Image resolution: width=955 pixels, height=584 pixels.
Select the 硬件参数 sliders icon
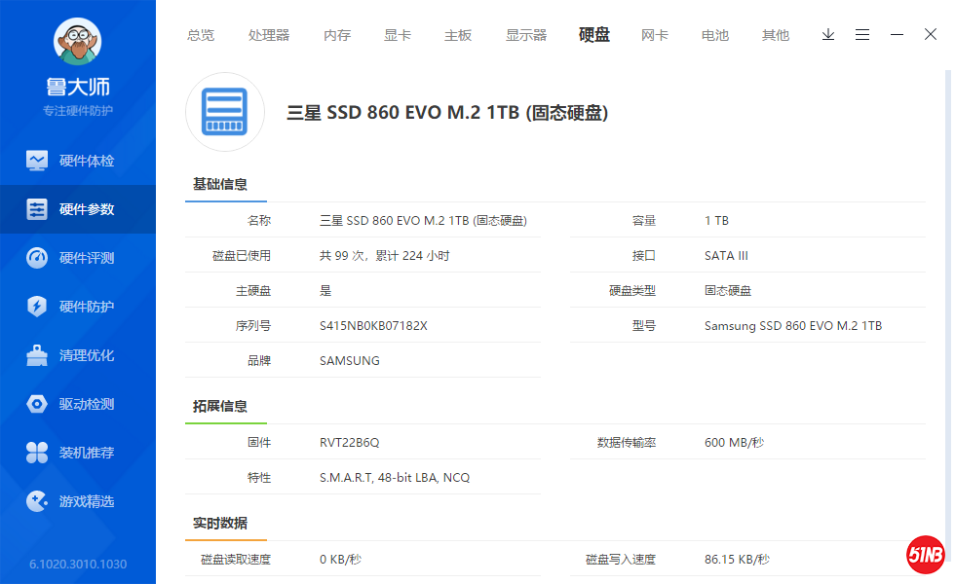point(37,209)
